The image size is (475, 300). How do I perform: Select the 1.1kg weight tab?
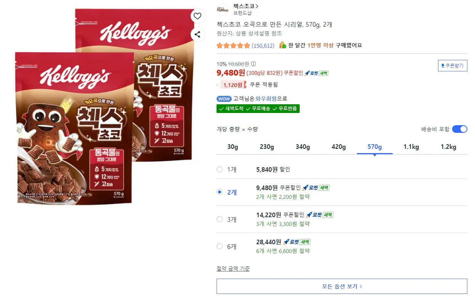tap(411, 147)
